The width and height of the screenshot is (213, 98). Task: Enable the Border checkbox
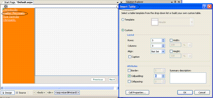[129, 71]
